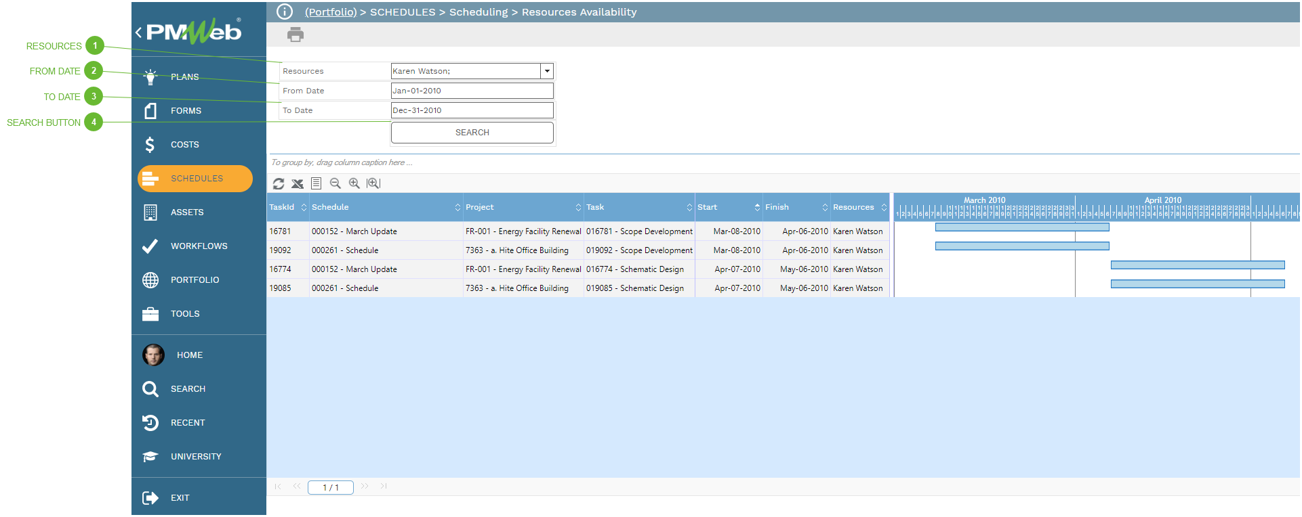Sort by Start column arrows
Screen dimensions: 1302x517
[x=757, y=207]
